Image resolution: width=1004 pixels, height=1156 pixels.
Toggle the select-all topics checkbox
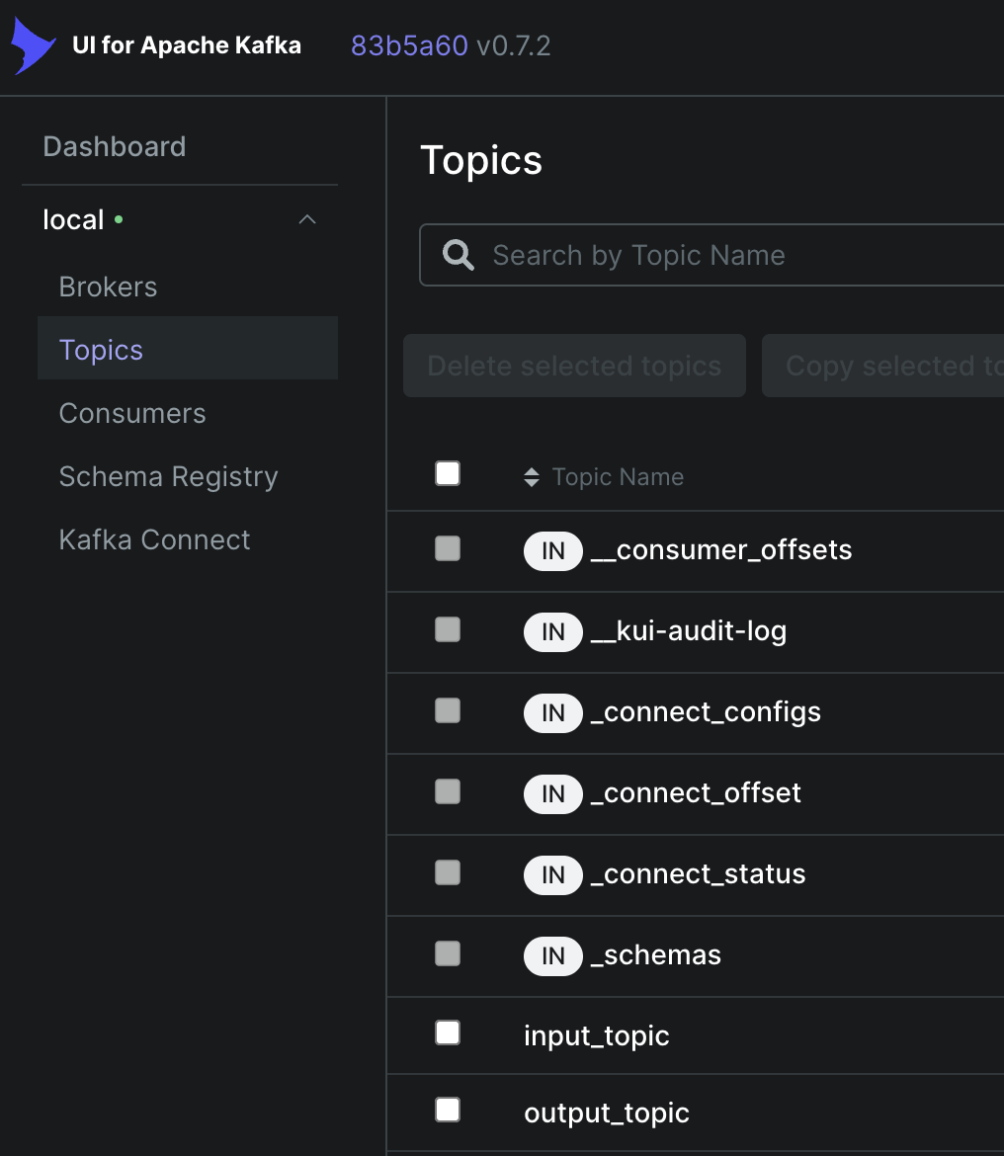click(448, 473)
